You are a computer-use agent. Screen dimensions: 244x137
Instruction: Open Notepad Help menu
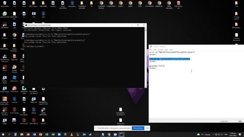171,50
